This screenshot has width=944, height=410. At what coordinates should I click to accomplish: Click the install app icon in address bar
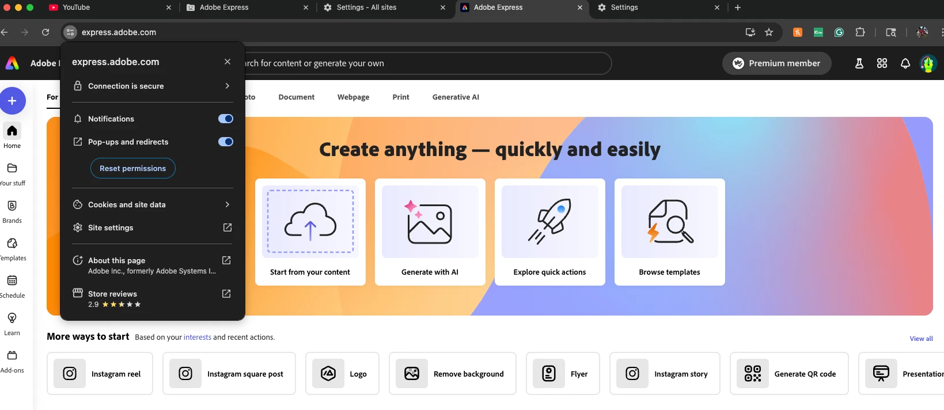[x=750, y=32]
